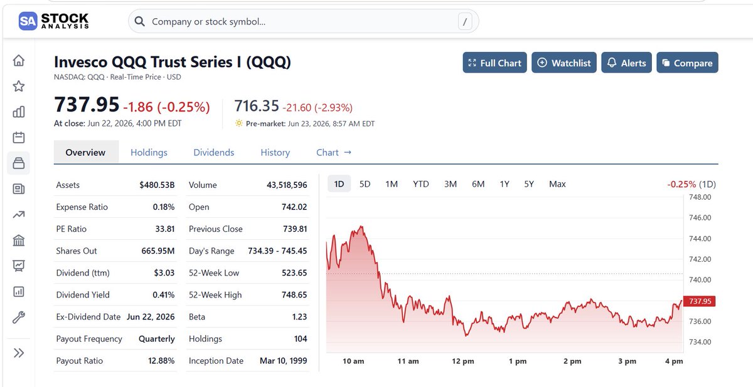Click the Open value 742.02

(x=294, y=207)
